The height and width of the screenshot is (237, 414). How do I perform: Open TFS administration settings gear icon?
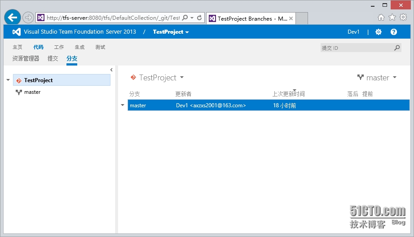pyautogui.click(x=379, y=32)
